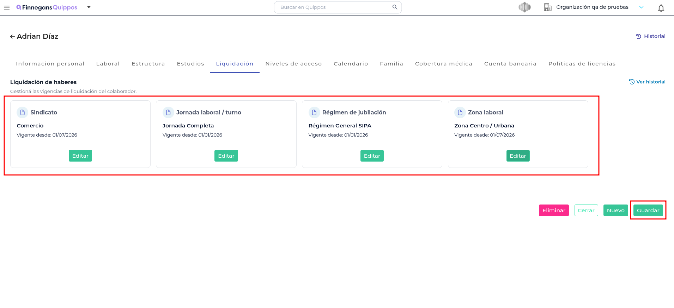Image resolution: width=674 pixels, height=308 pixels.
Task: Click the organization building icon
Action: point(547,7)
